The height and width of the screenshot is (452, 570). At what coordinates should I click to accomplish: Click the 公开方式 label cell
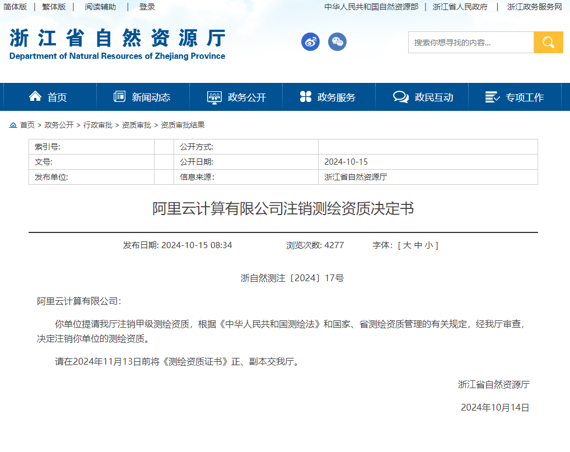point(246,147)
